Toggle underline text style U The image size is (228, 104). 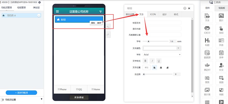pyautogui.click(x=159, y=61)
